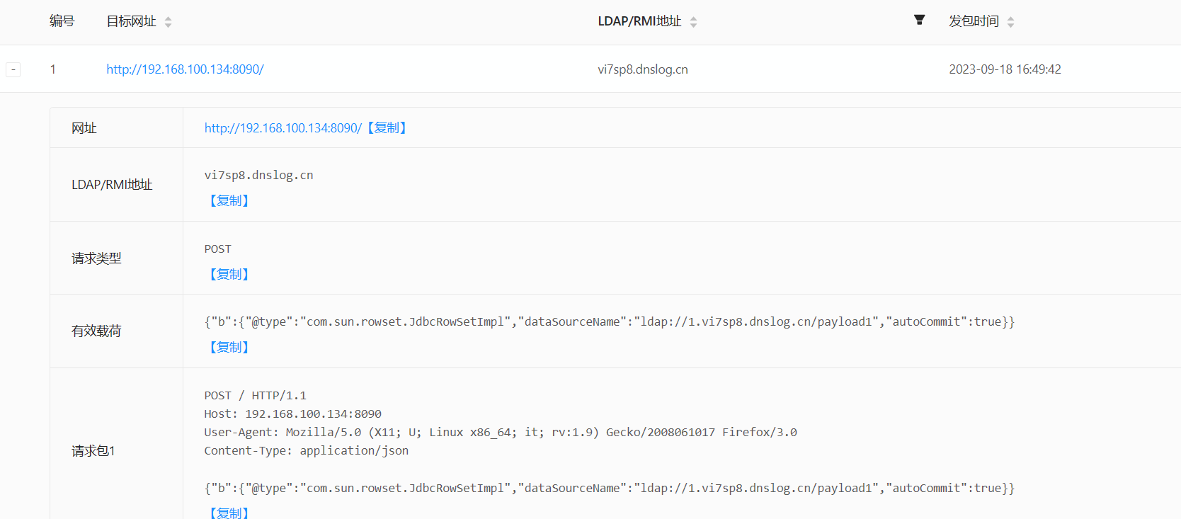Select the Host: 192.168.100.134:8090 line

(292, 414)
